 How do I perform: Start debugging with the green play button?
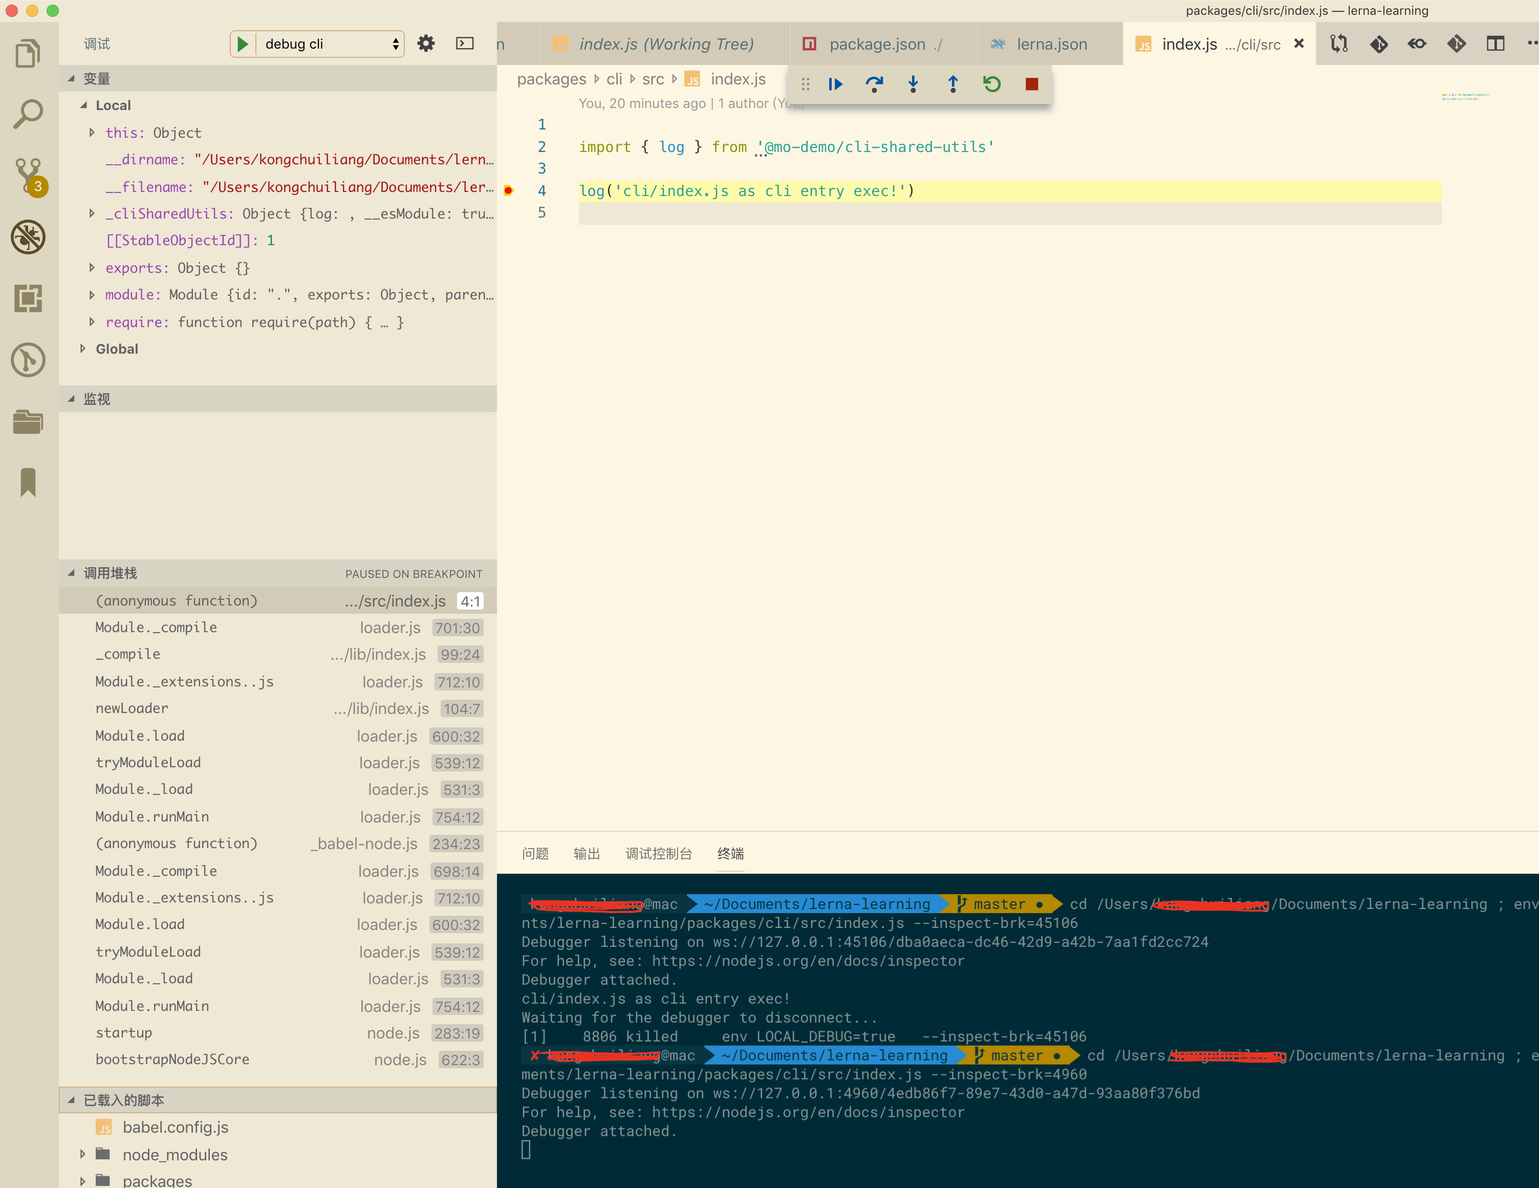click(243, 44)
